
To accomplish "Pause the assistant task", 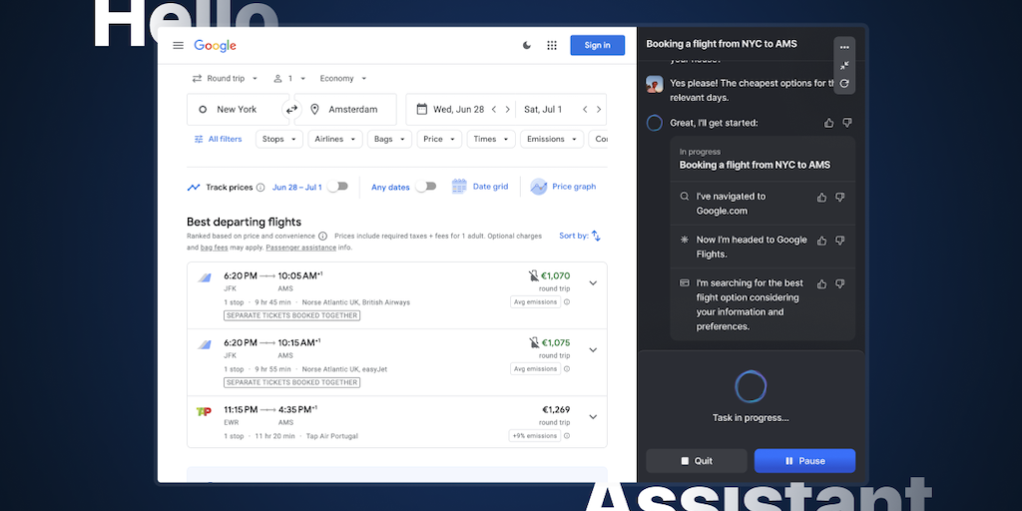I will tap(804, 461).
